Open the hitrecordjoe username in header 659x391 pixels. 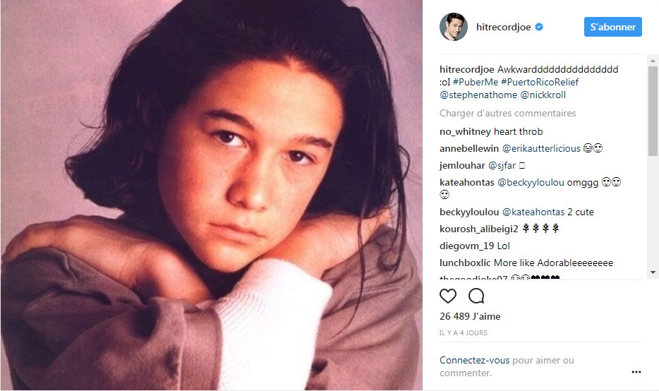pos(504,28)
